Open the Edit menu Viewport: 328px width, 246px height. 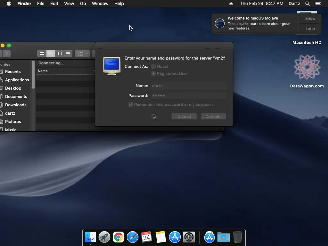pyautogui.click(x=54, y=4)
